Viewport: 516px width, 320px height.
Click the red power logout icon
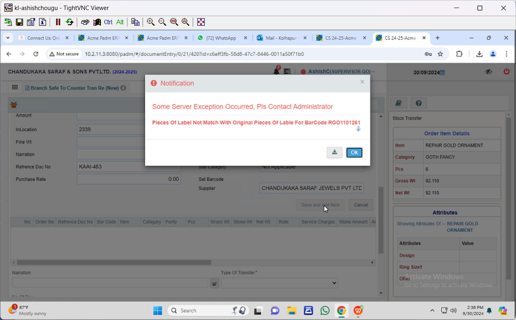click(506, 71)
